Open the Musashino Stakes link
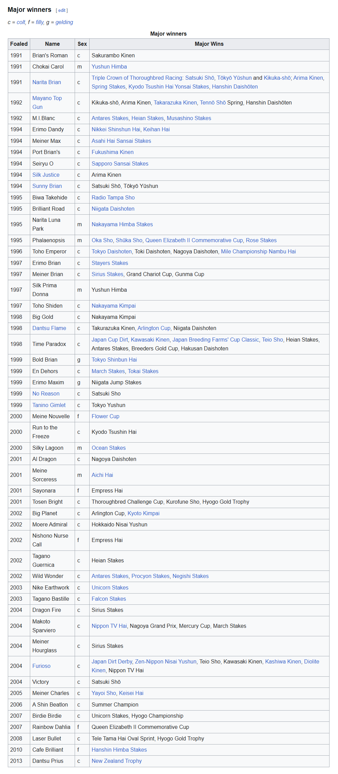 point(189,118)
